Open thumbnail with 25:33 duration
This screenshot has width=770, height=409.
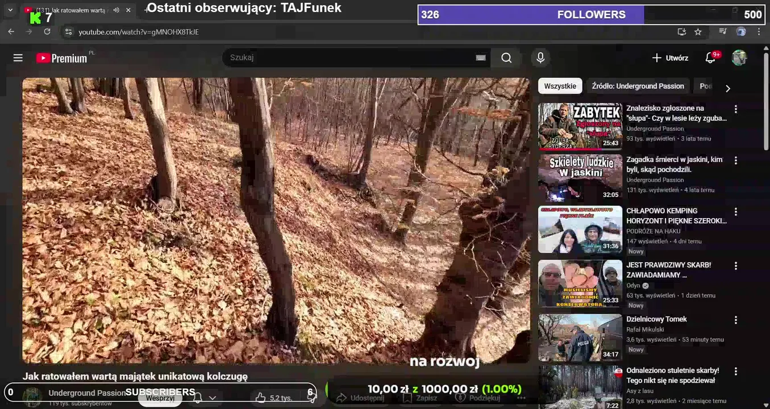580,283
